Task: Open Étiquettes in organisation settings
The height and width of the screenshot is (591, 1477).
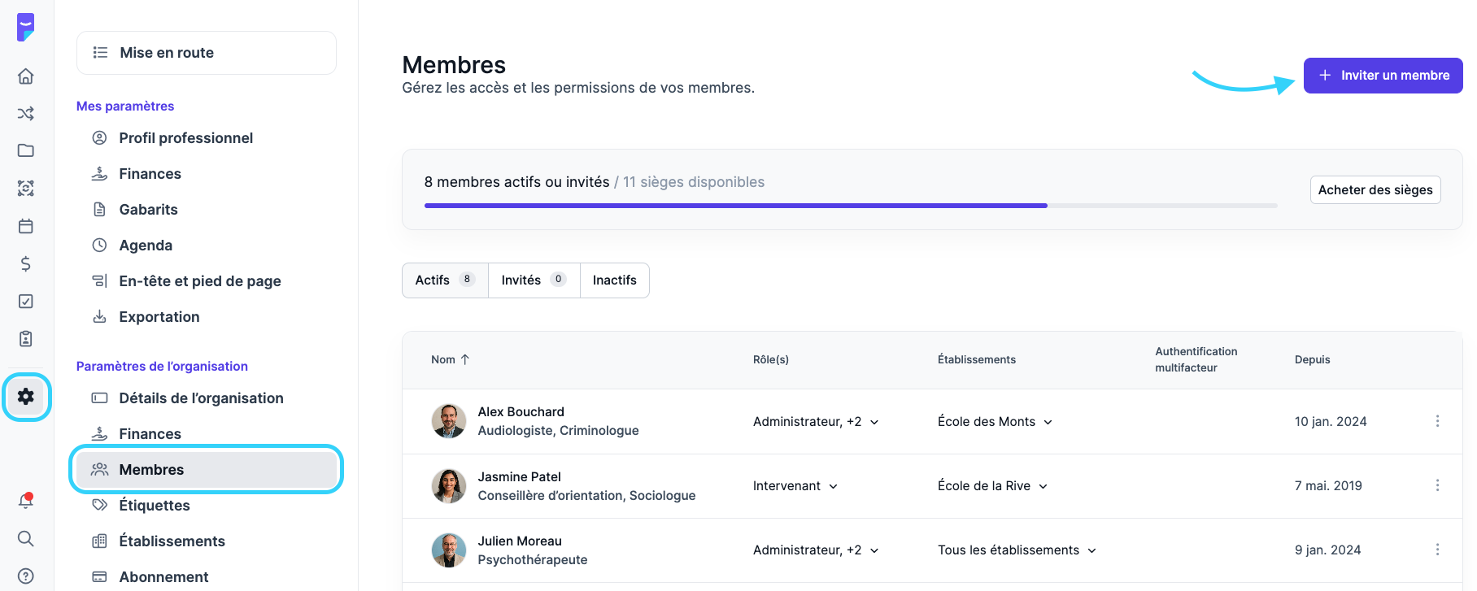Action: point(155,506)
